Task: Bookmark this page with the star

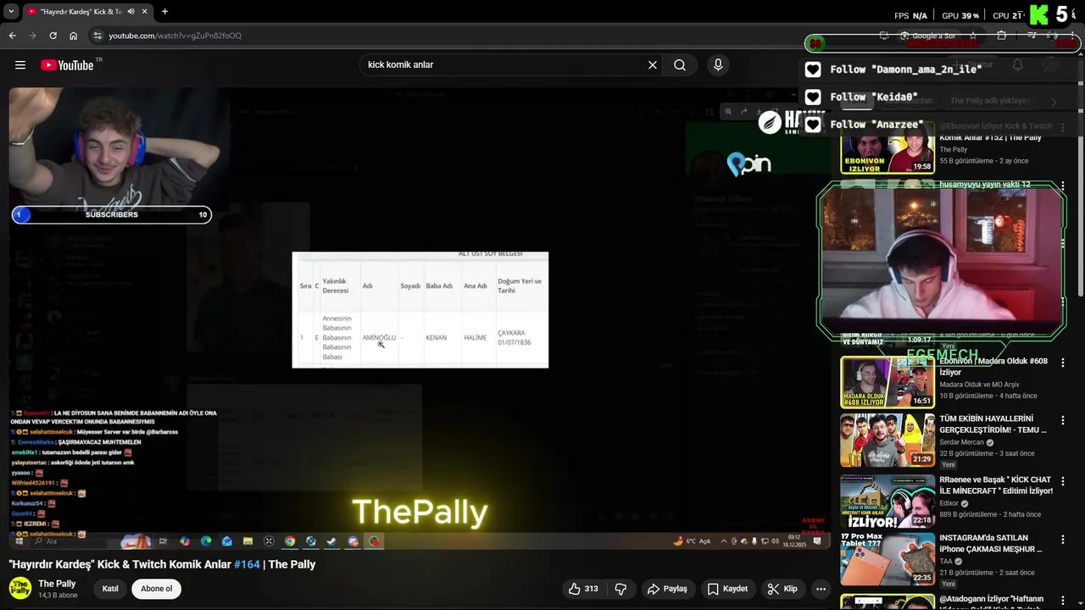Action: tap(972, 36)
